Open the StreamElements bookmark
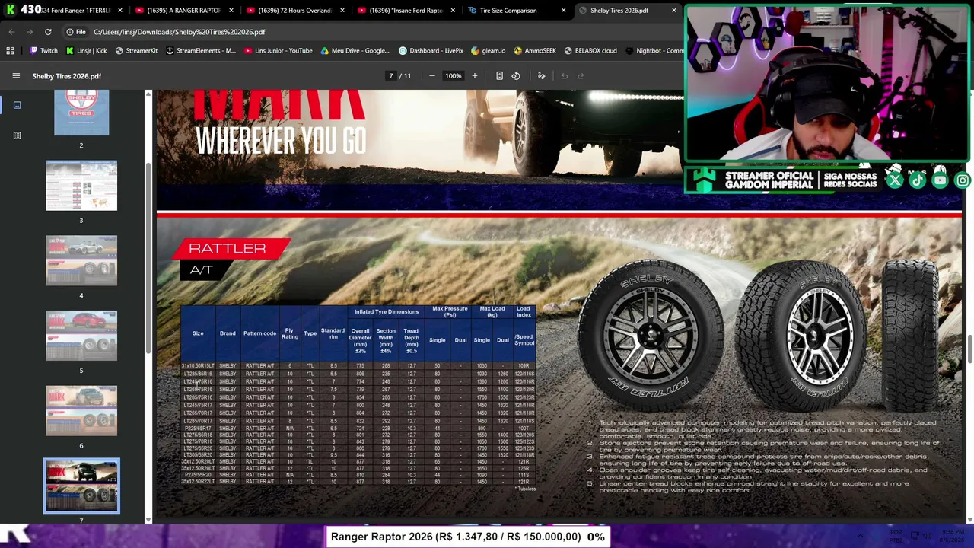This screenshot has width=974, height=548. 201,51
